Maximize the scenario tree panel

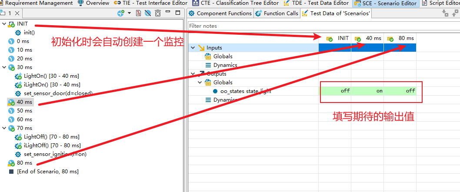click(x=178, y=13)
